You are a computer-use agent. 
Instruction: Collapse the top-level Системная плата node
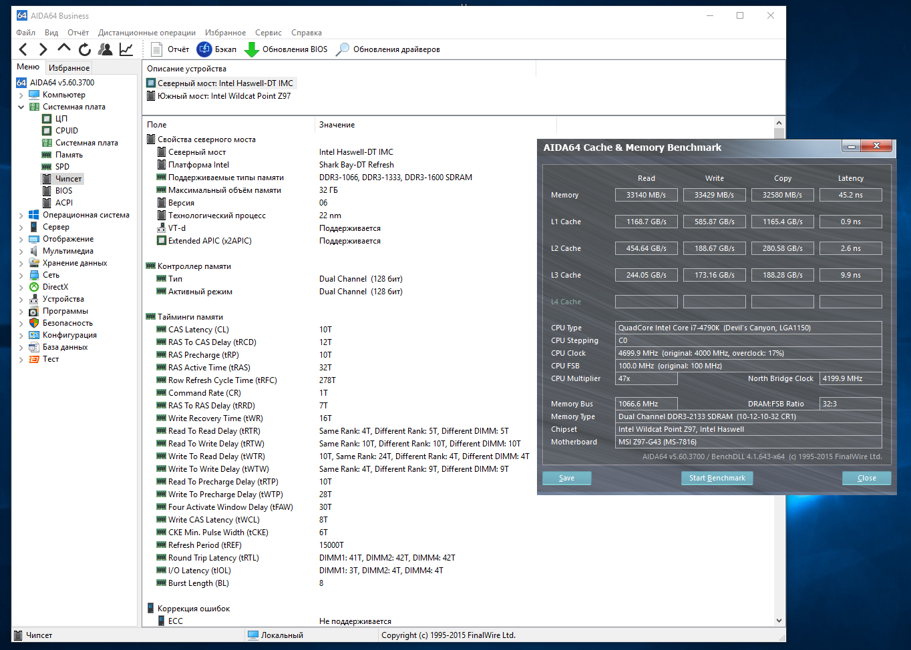[x=21, y=107]
